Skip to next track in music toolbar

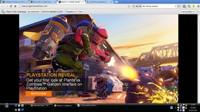pos(140,6)
